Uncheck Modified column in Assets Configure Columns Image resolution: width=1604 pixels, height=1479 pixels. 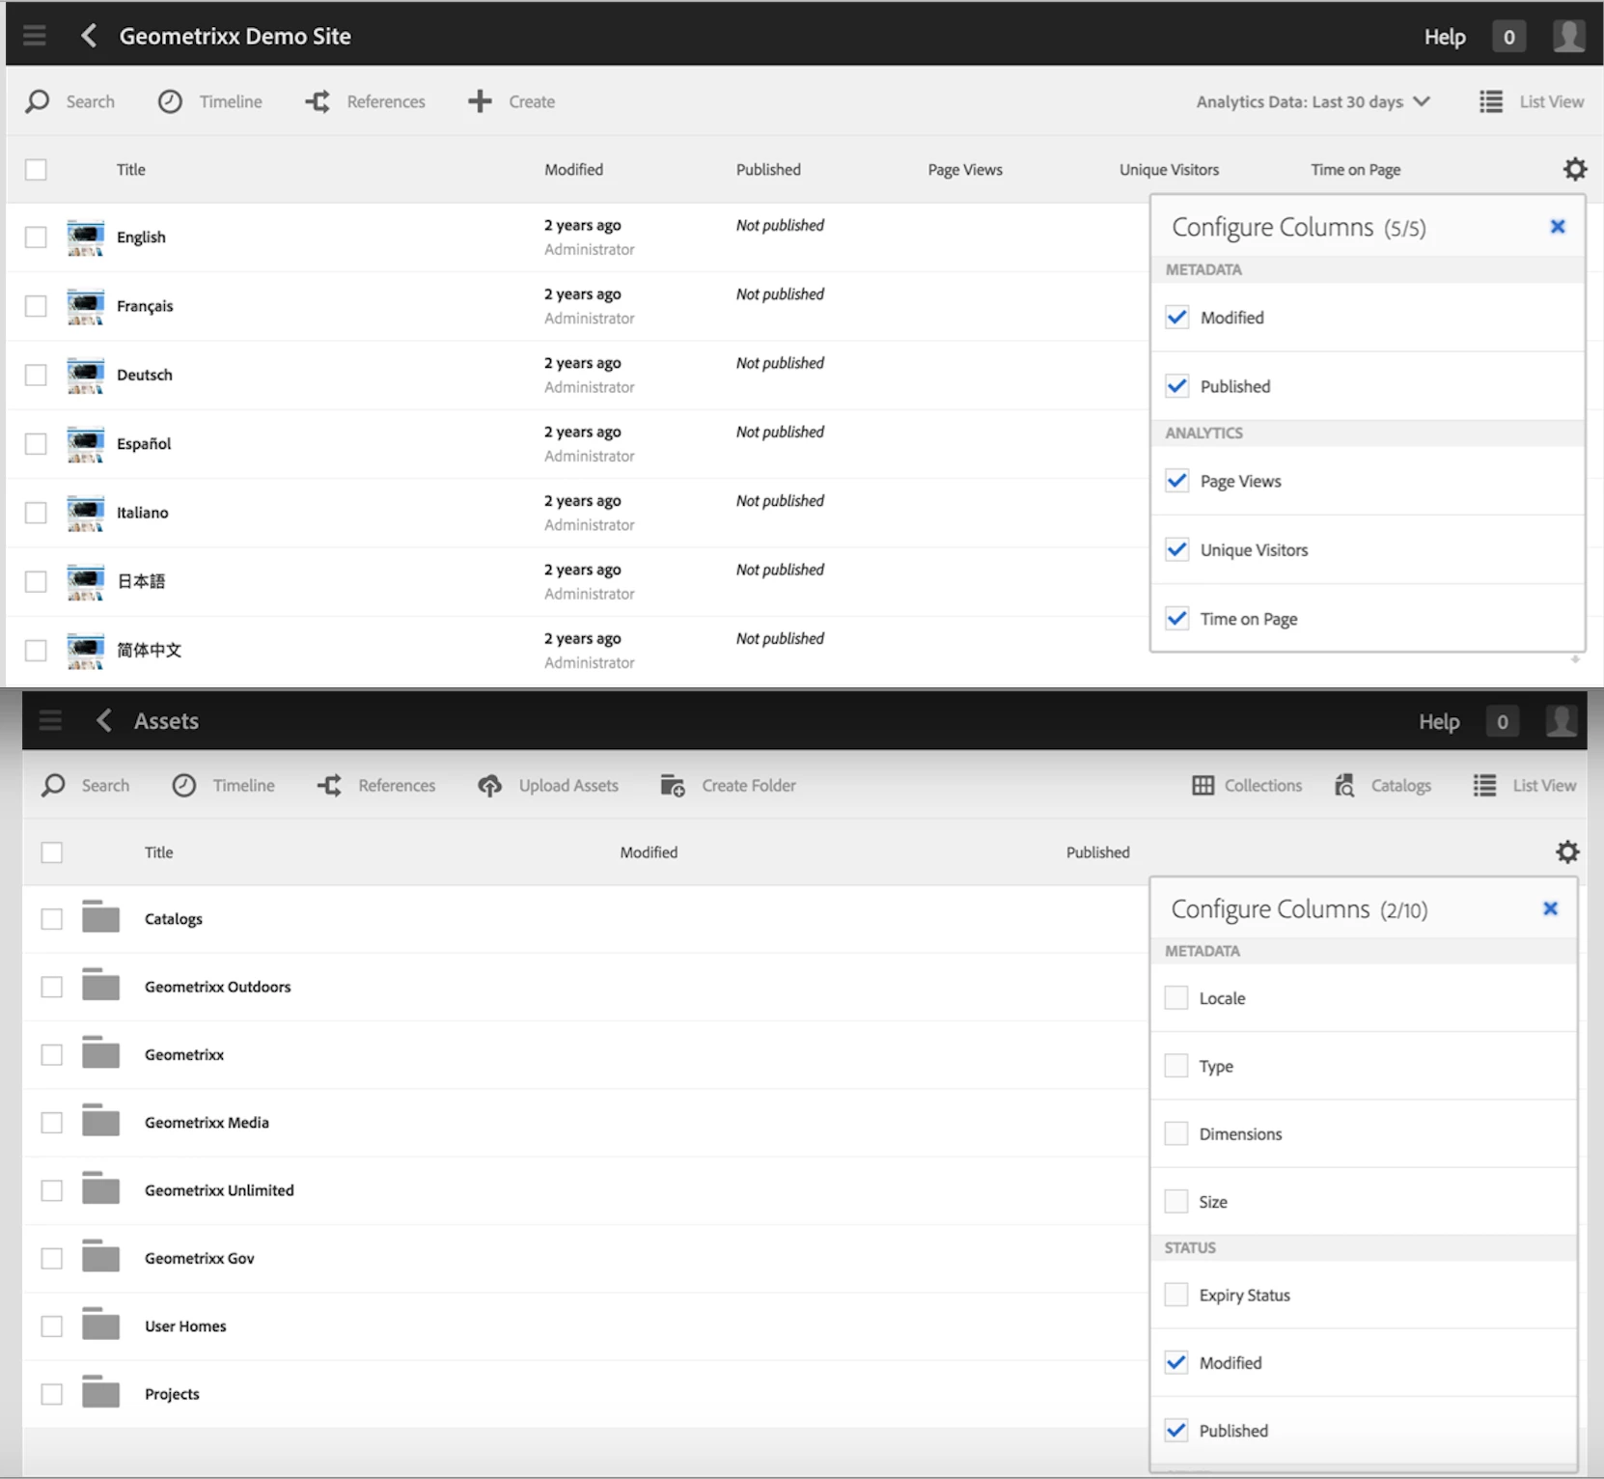(1175, 1362)
